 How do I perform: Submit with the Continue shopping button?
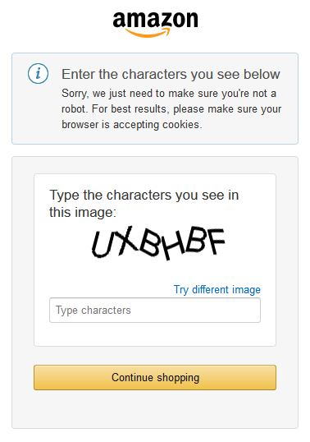coord(155,377)
